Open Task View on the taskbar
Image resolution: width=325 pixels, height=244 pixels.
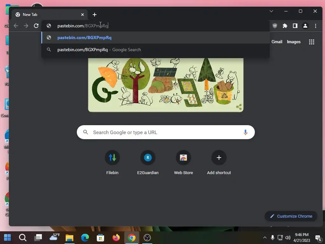click(x=38, y=238)
